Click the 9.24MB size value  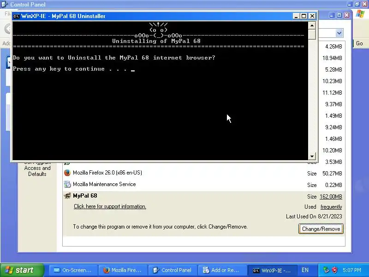[x=333, y=127]
